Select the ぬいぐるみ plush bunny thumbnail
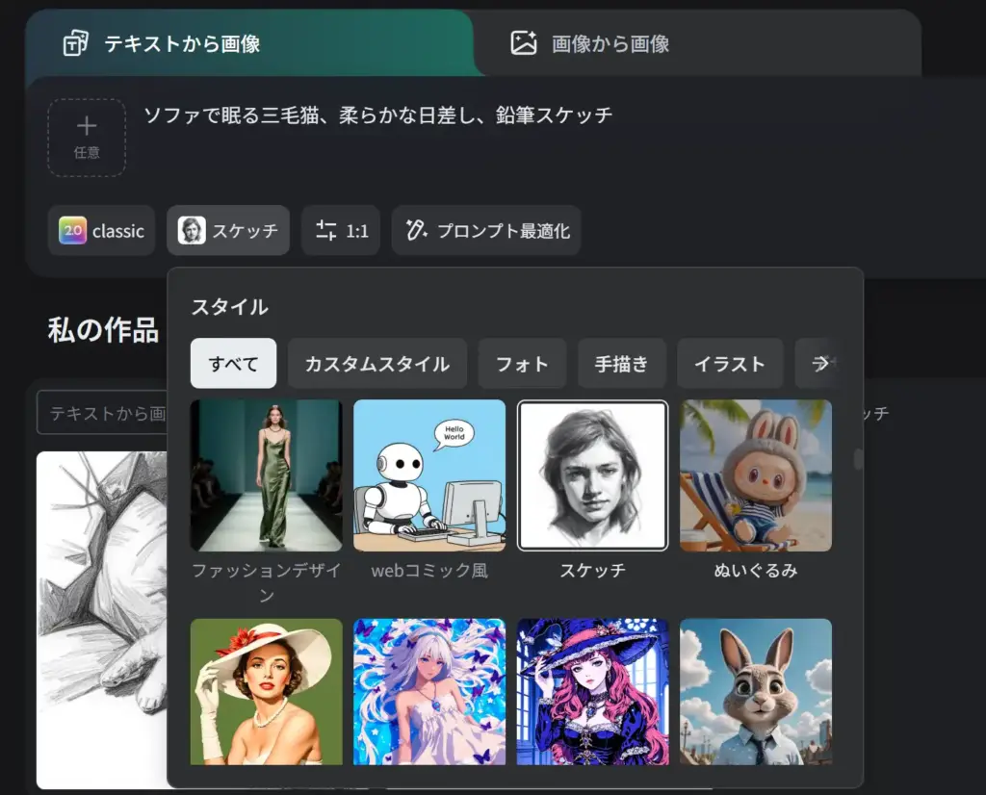The width and height of the screenshot is (986, 795). [756, 474]
